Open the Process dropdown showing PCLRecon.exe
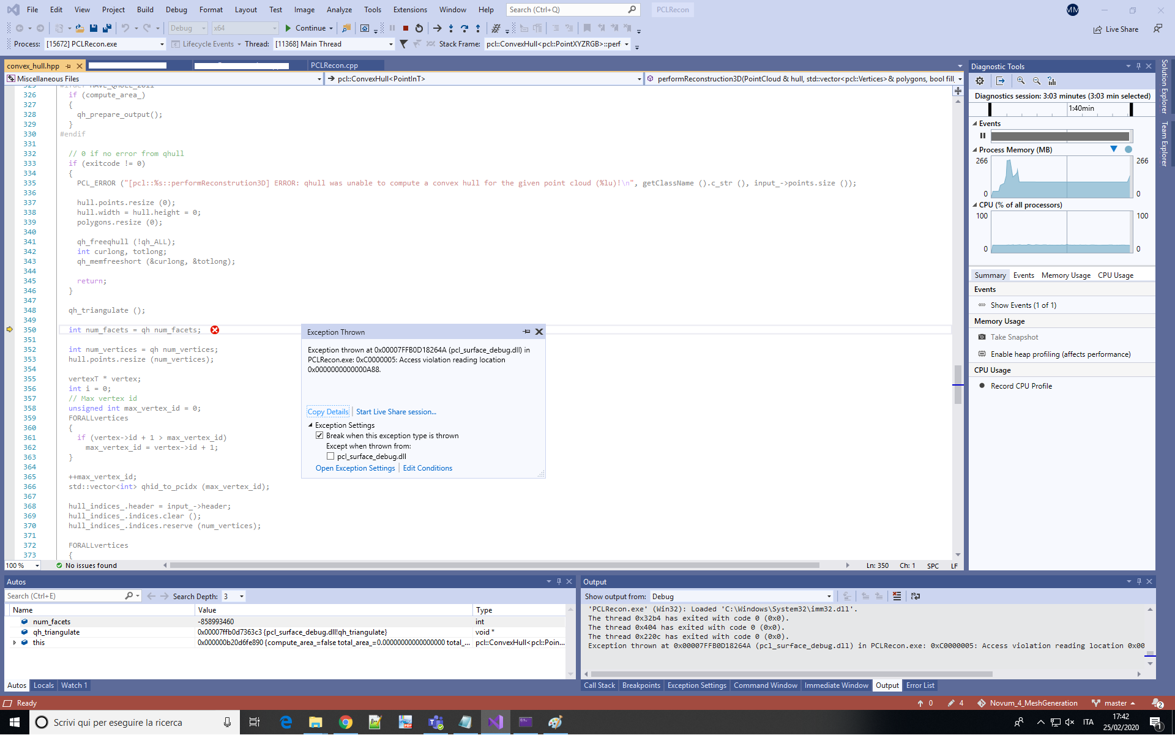 (x=162, y=44)
